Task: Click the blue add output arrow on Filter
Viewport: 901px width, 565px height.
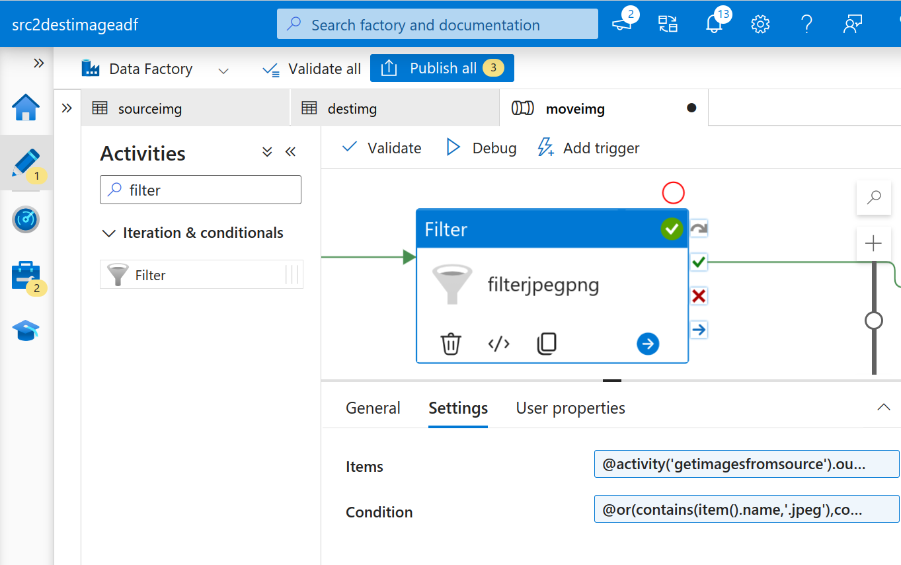Action: (x=648, y=344)
